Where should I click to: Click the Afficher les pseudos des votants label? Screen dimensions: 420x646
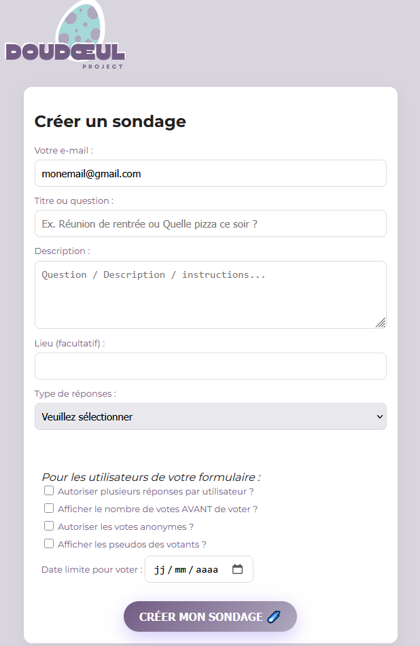(132, 544)
